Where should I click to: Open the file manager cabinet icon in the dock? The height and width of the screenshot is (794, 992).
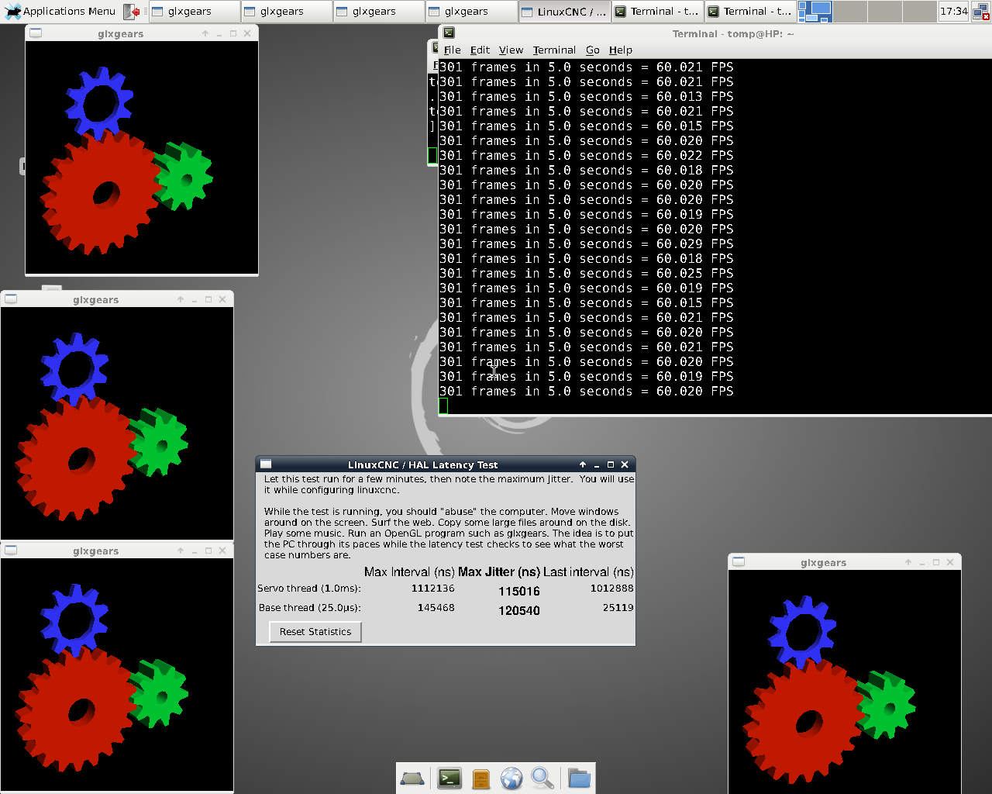[x=481, y=778]
